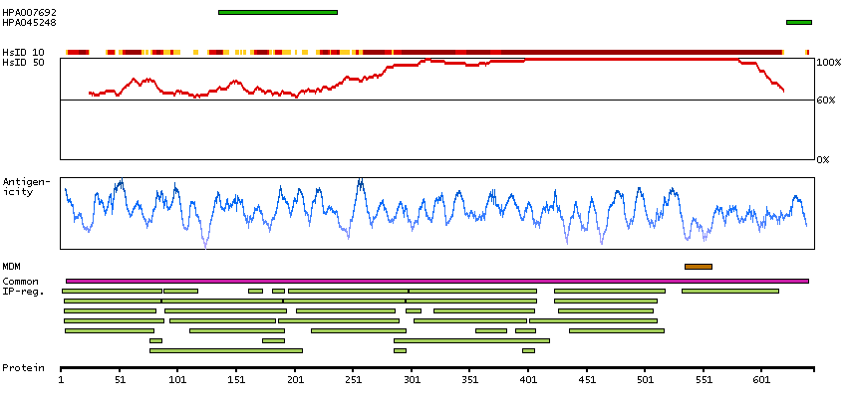This screenshot has width=847, height=408.
Task: Click position 51 on protein axis
Action: pyautogui.click(x=120, y=379)
